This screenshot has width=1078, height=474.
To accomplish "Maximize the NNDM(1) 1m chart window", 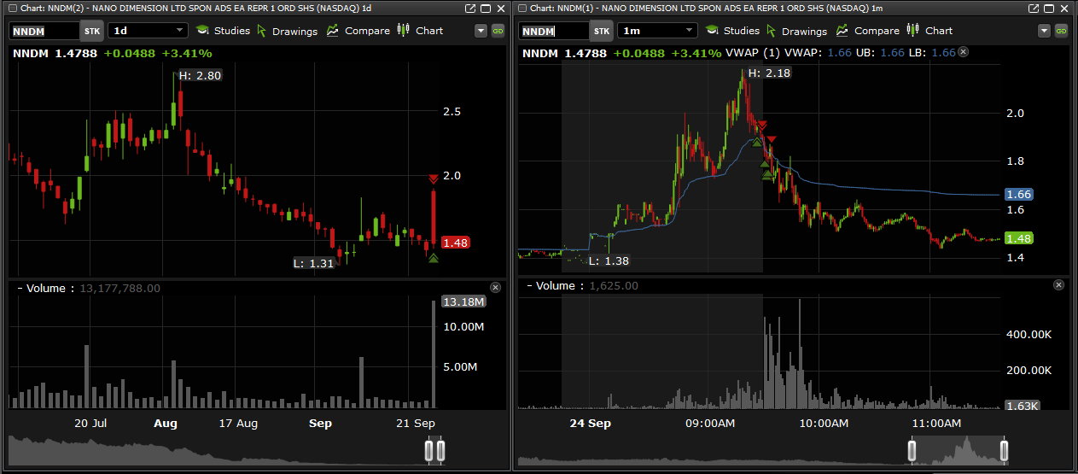I will (x=1049, y=8).
